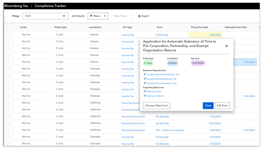Image resolution: width=265 pixels, height=149 pixels.
Task: Click the funnel icon in the Filters button
Action: click(91, 16)
